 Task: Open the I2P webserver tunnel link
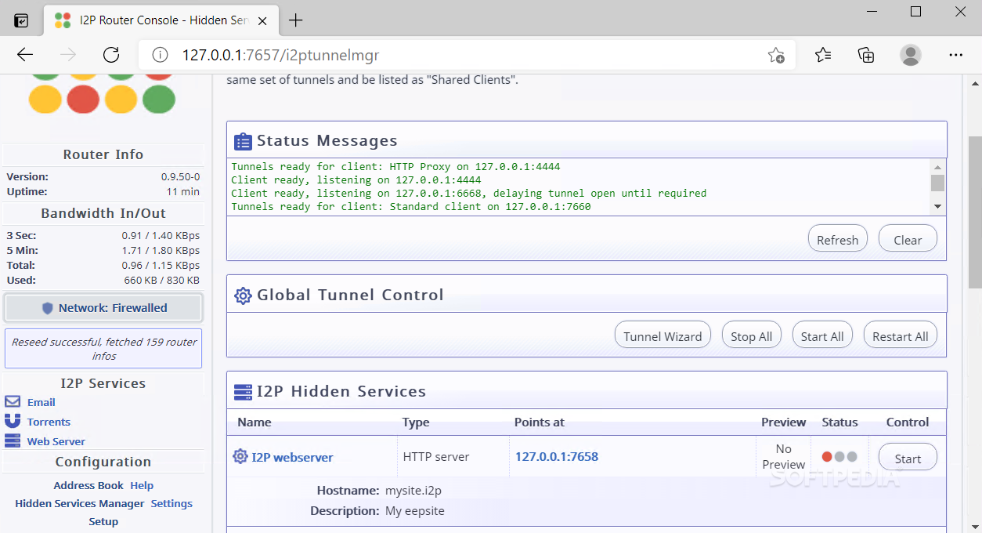pyautogui.click(x=292, y=457)
